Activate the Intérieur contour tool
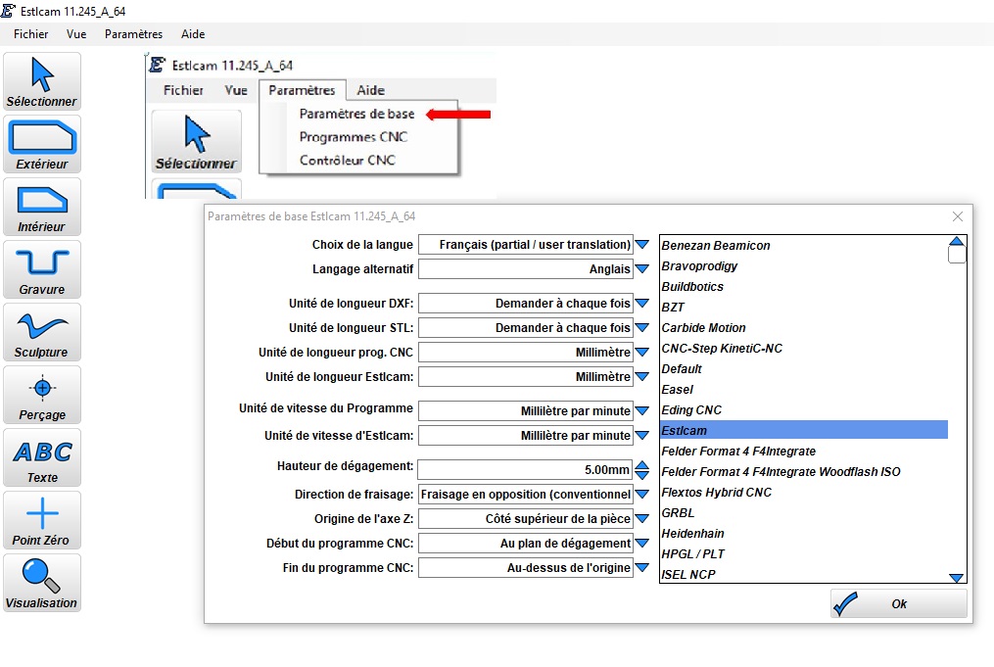The width and height of the screenshot is (994, 667). pos(41,207)
